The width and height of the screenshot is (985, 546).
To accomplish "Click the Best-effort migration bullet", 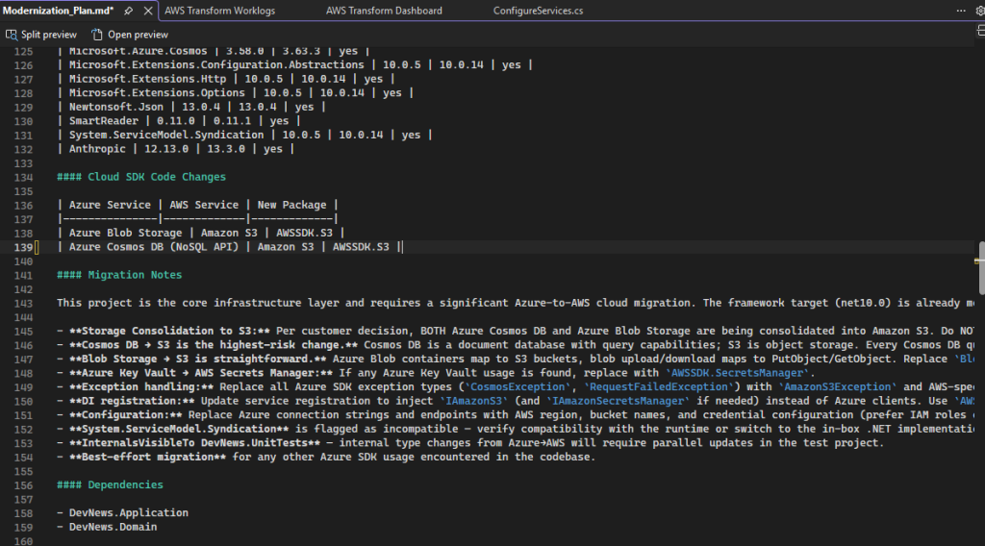I will tap(325, 457).
